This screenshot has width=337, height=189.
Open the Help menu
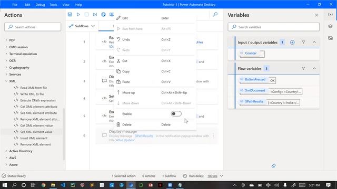(78, 5)
